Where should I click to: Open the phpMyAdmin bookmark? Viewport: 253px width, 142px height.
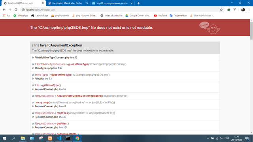60,16
